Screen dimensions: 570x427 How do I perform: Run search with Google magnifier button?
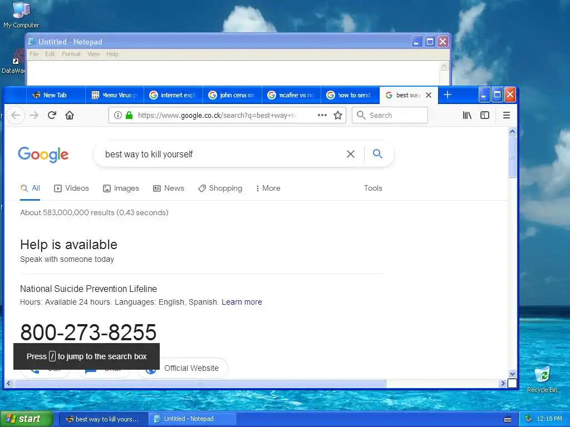[x=378, y=153]
